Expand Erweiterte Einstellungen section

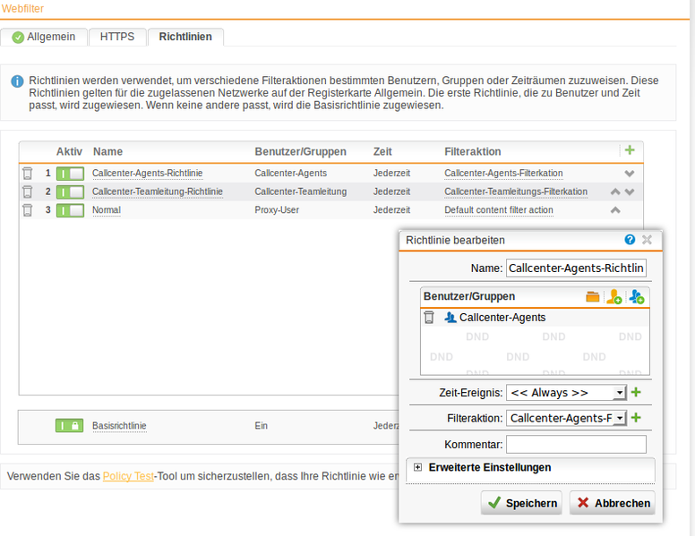[x=418, y=467]
